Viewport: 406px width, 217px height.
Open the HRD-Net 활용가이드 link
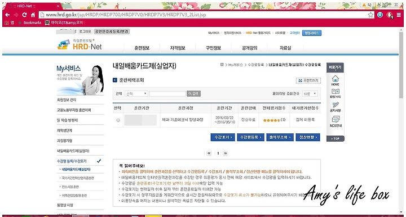click(258, 33)
